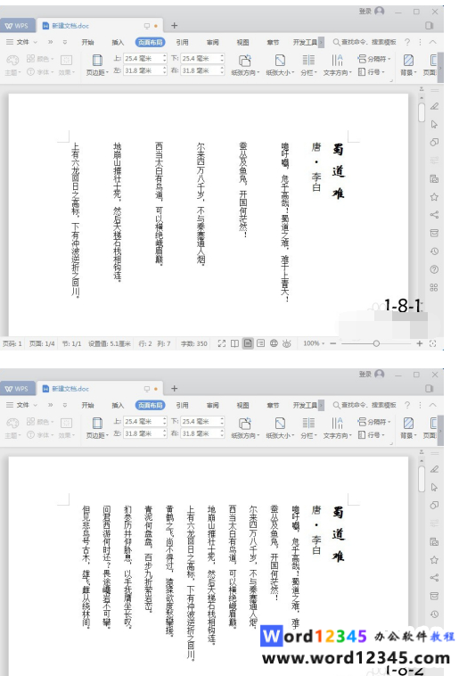Open 颜色 dropdown in top window
This screenshot has height=676, width=459.
coord(40,59)
